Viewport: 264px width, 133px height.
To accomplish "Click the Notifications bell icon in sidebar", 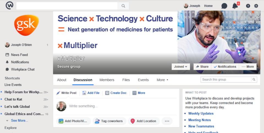I will (7, 62).
